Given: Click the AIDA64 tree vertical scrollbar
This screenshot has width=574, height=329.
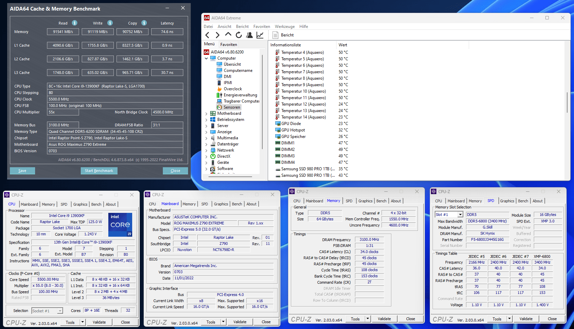Looking at the screenshot, I should pos(262,102).
